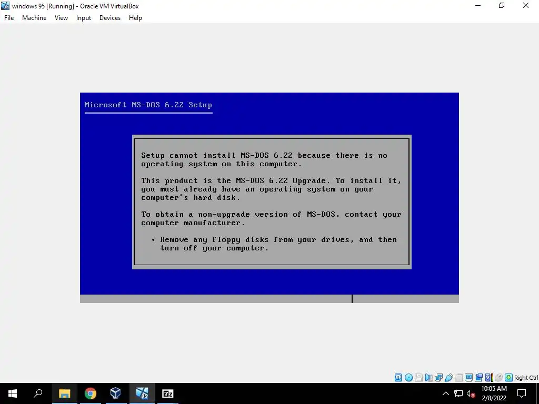Open the Input menu
This screenshot has width=539, height=404.
click(84, 18)
